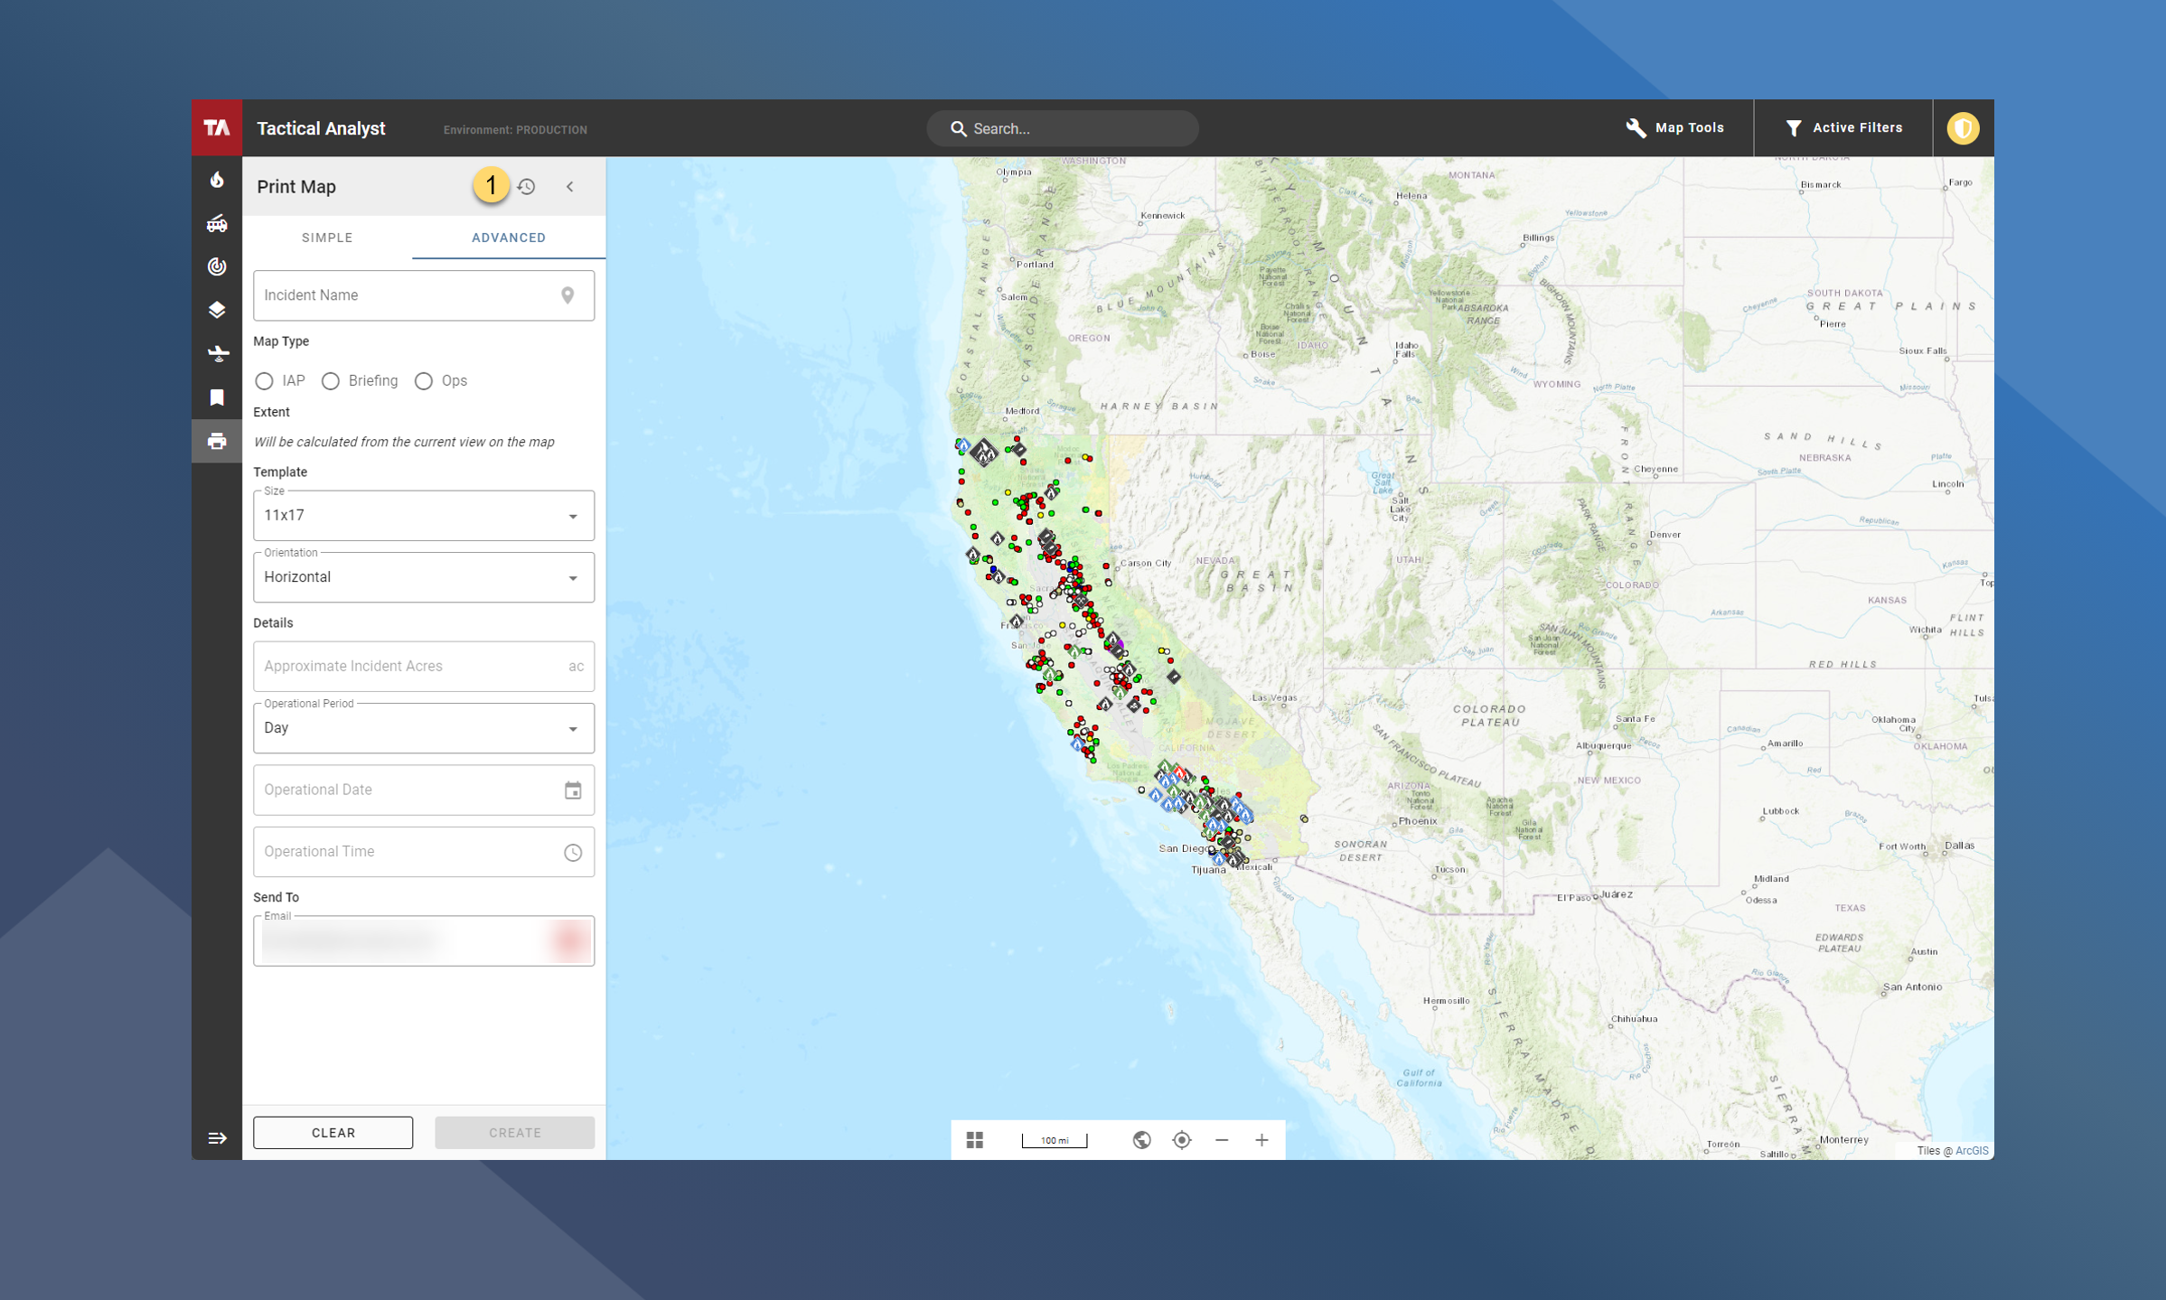Open the fire engine resources sidebar icon

coord(217,223)
